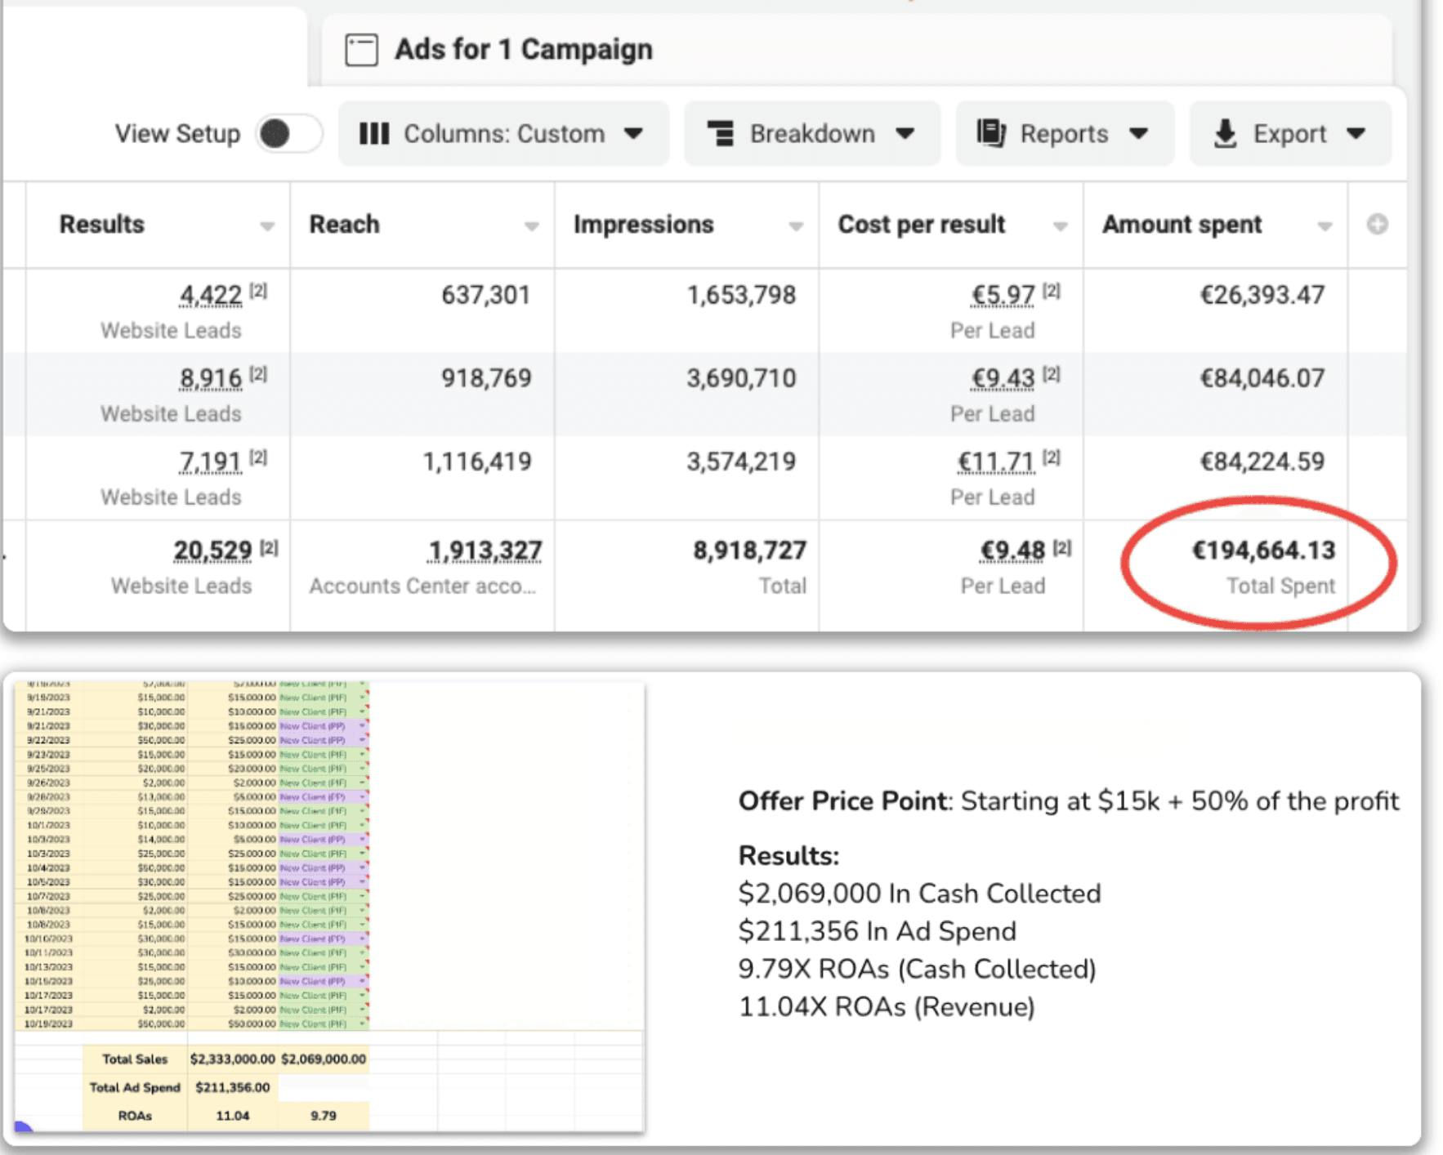The height and width of the screenshot is (1155, 1443).
Task: Click the €84,046.07 amount spent
Action: pyautogui.click(x=1262, y=378)
